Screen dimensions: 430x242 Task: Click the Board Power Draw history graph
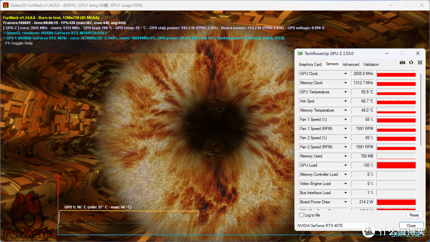pyautogui.click(x=396, y=202)
